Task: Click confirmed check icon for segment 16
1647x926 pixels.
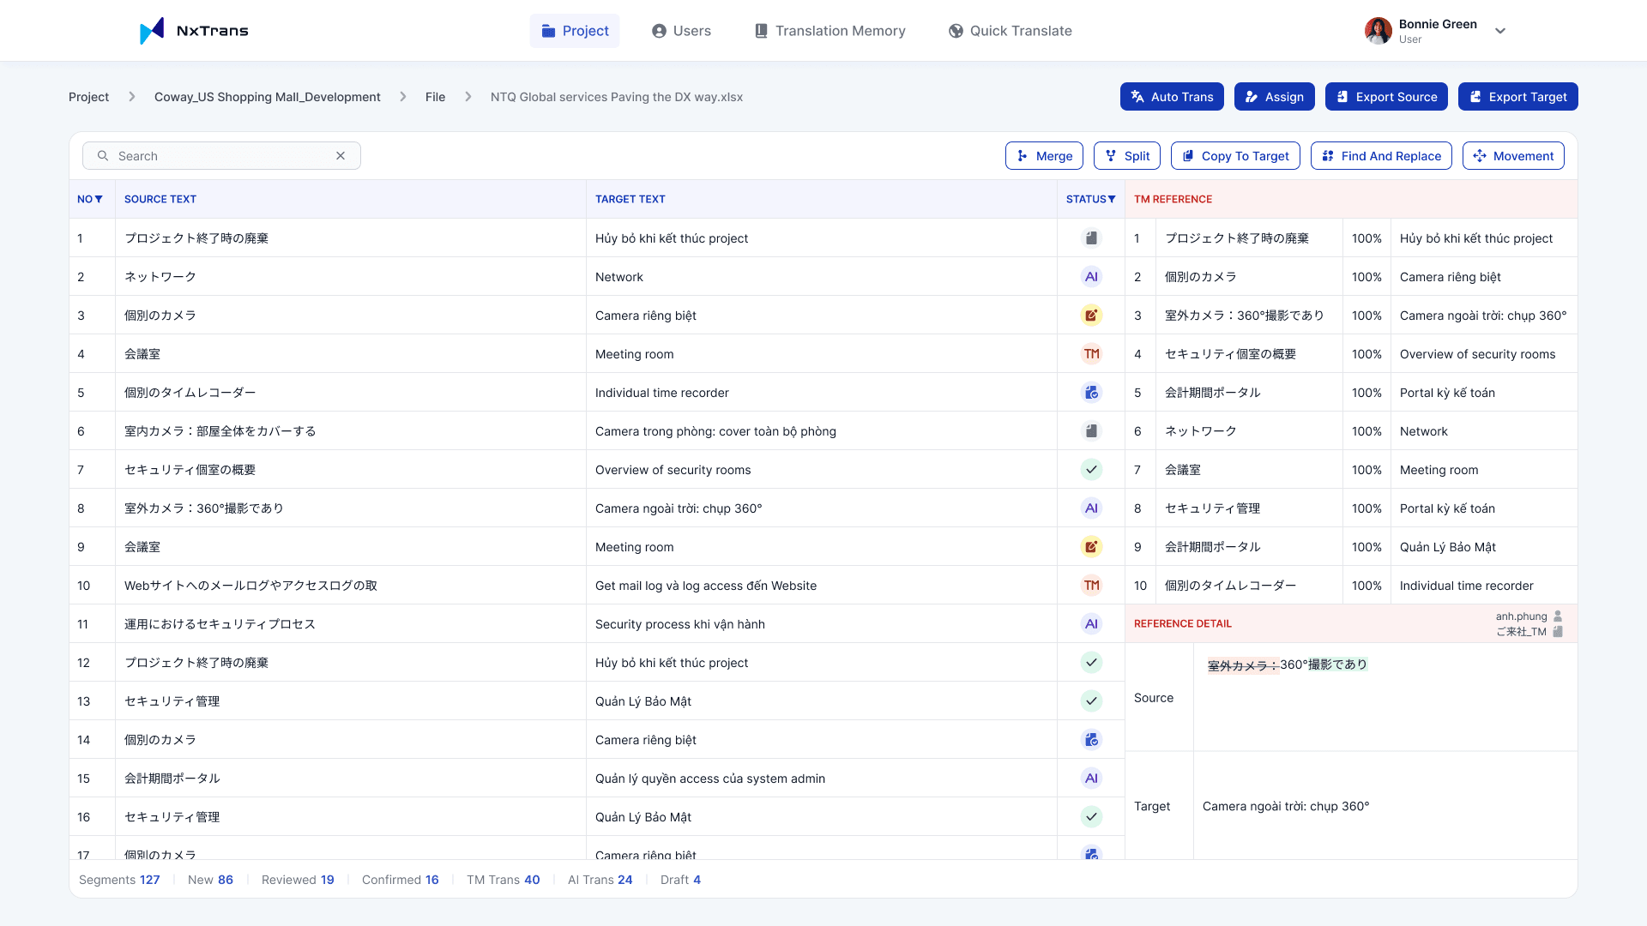Action: click(x=1091, y=817)
